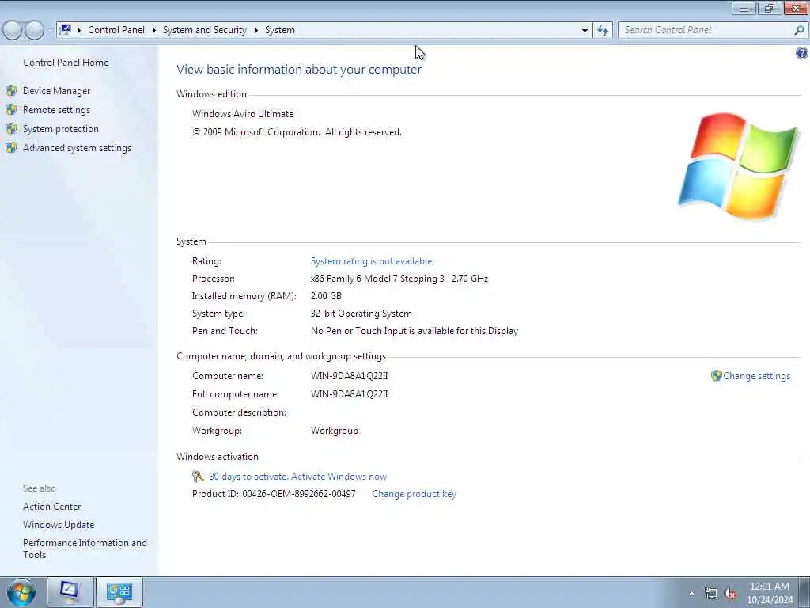Expand the arrow before Control Panel breadcrumb
The height and width of the screenshot is (608, 810).
(x=79, y=30)
